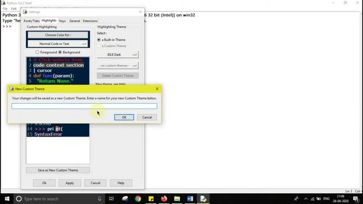Click Save as New Custom Theme
The height and width of the screenshot is (204, 363).
[x=58, y=170]
